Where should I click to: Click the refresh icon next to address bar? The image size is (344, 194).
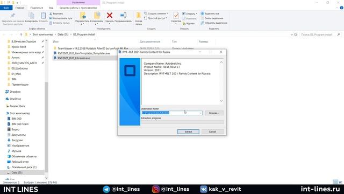(x=296, y=34)
